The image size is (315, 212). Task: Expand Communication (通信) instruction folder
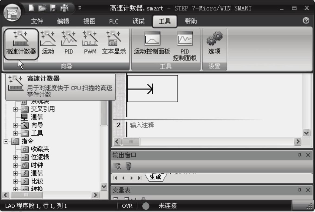pyautogui.click(x=15, y=174)
